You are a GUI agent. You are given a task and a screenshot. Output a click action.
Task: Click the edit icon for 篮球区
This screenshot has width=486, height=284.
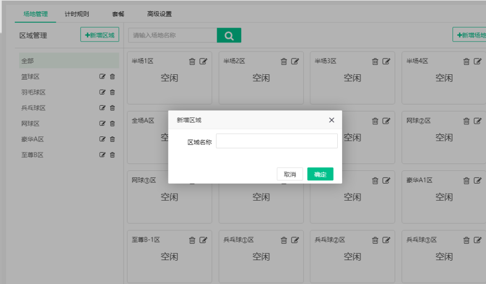pos(103,76)
